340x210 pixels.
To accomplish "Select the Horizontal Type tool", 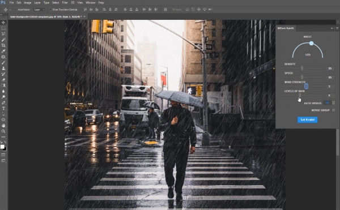I will pyautogui.click(x=3, y=109).
